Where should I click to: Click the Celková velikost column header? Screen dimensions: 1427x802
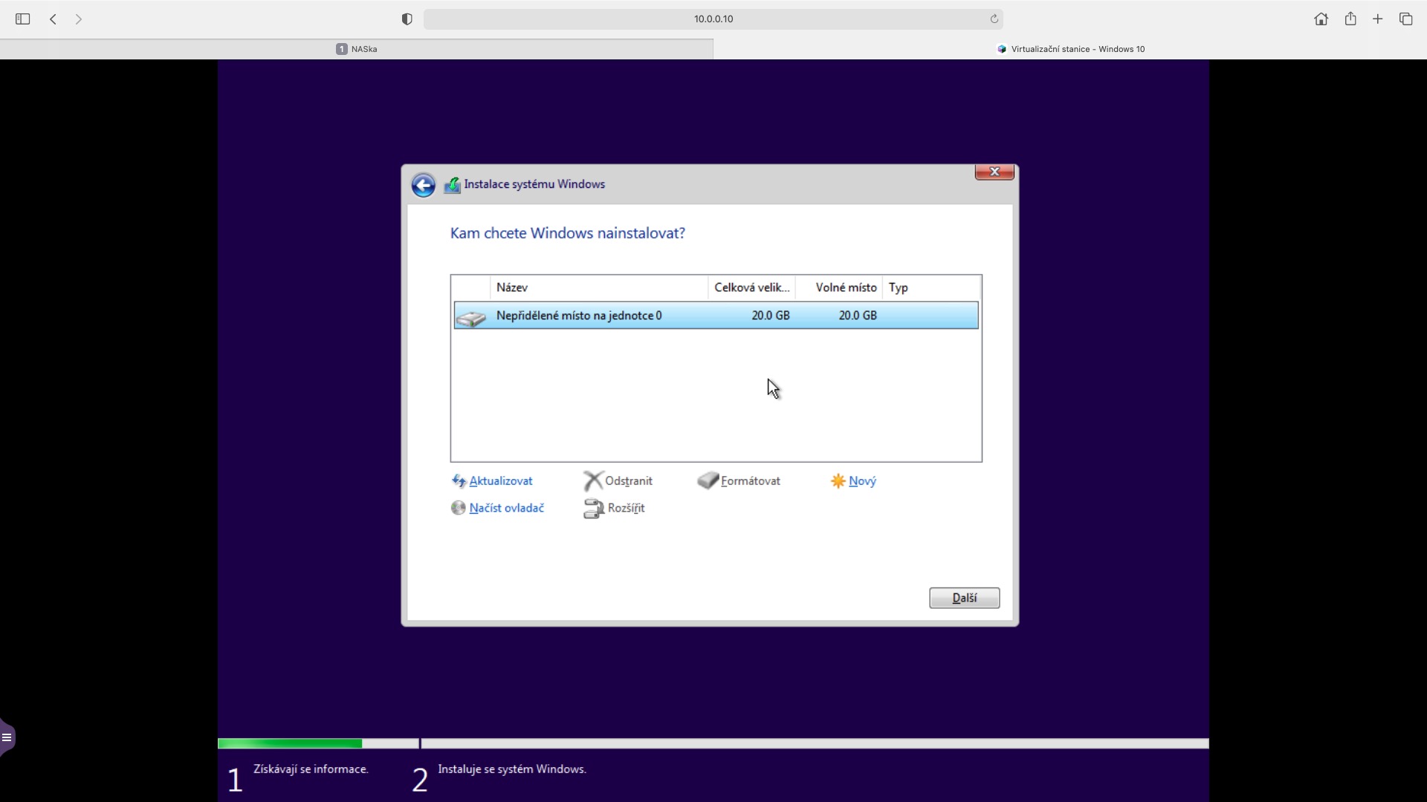pyautogui.click(x=751, y=287)
